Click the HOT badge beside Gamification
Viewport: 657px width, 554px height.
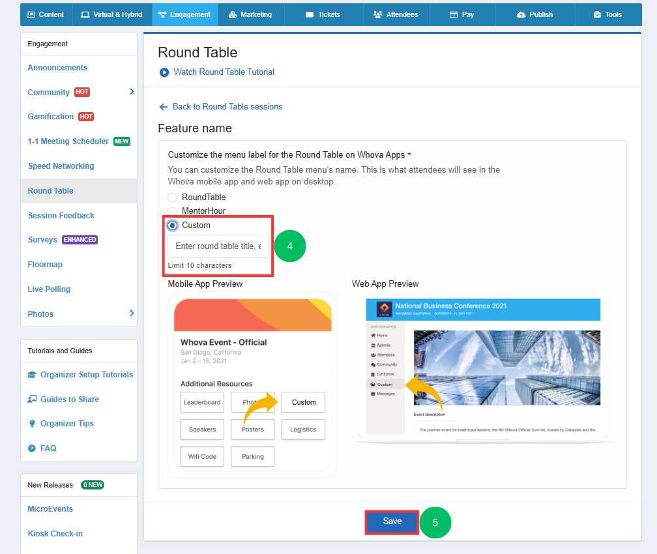tap(86, 117)
